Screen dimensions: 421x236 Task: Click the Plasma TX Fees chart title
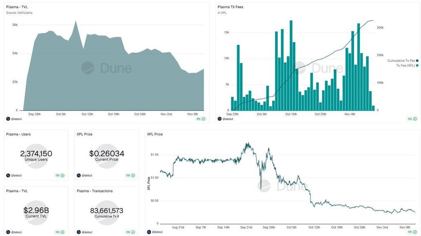pyautogui.click(x=230, y=7)
